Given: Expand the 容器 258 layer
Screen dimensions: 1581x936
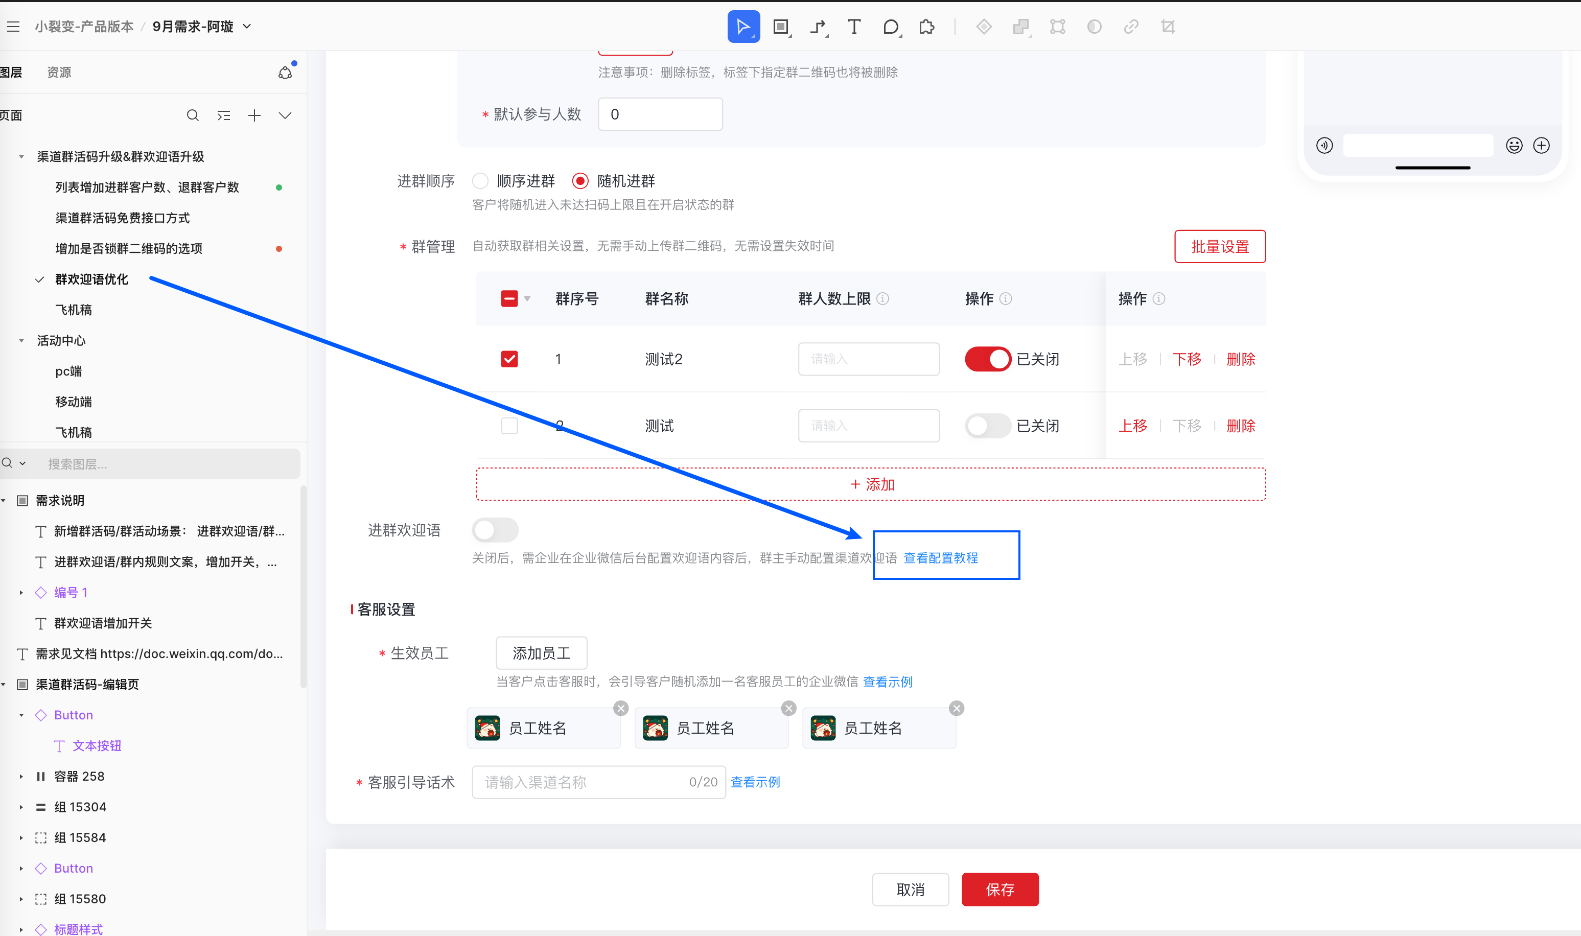Looking at the screenshot, I should [21, 777].
